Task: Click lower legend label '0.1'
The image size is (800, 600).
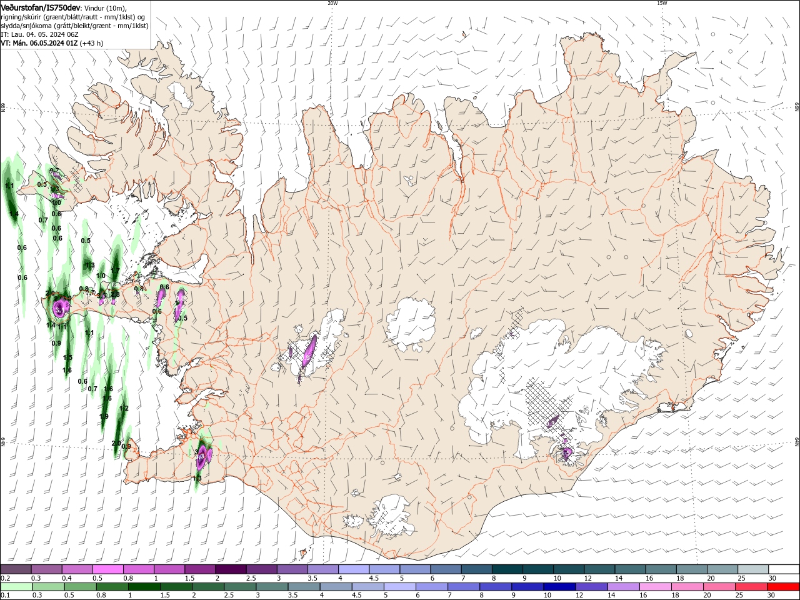Action: 6,595
